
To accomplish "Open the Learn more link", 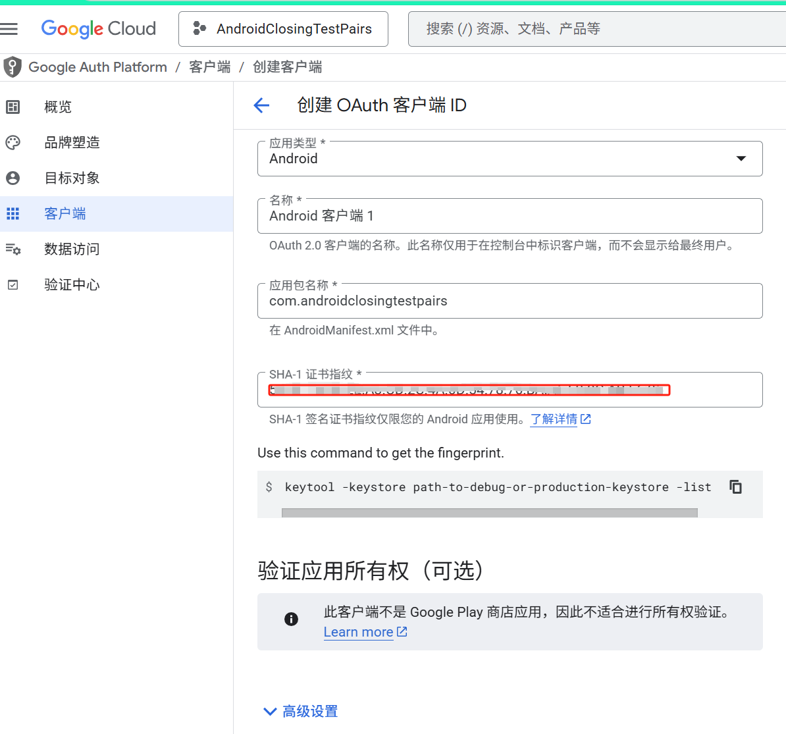I will tap(358, 632).
